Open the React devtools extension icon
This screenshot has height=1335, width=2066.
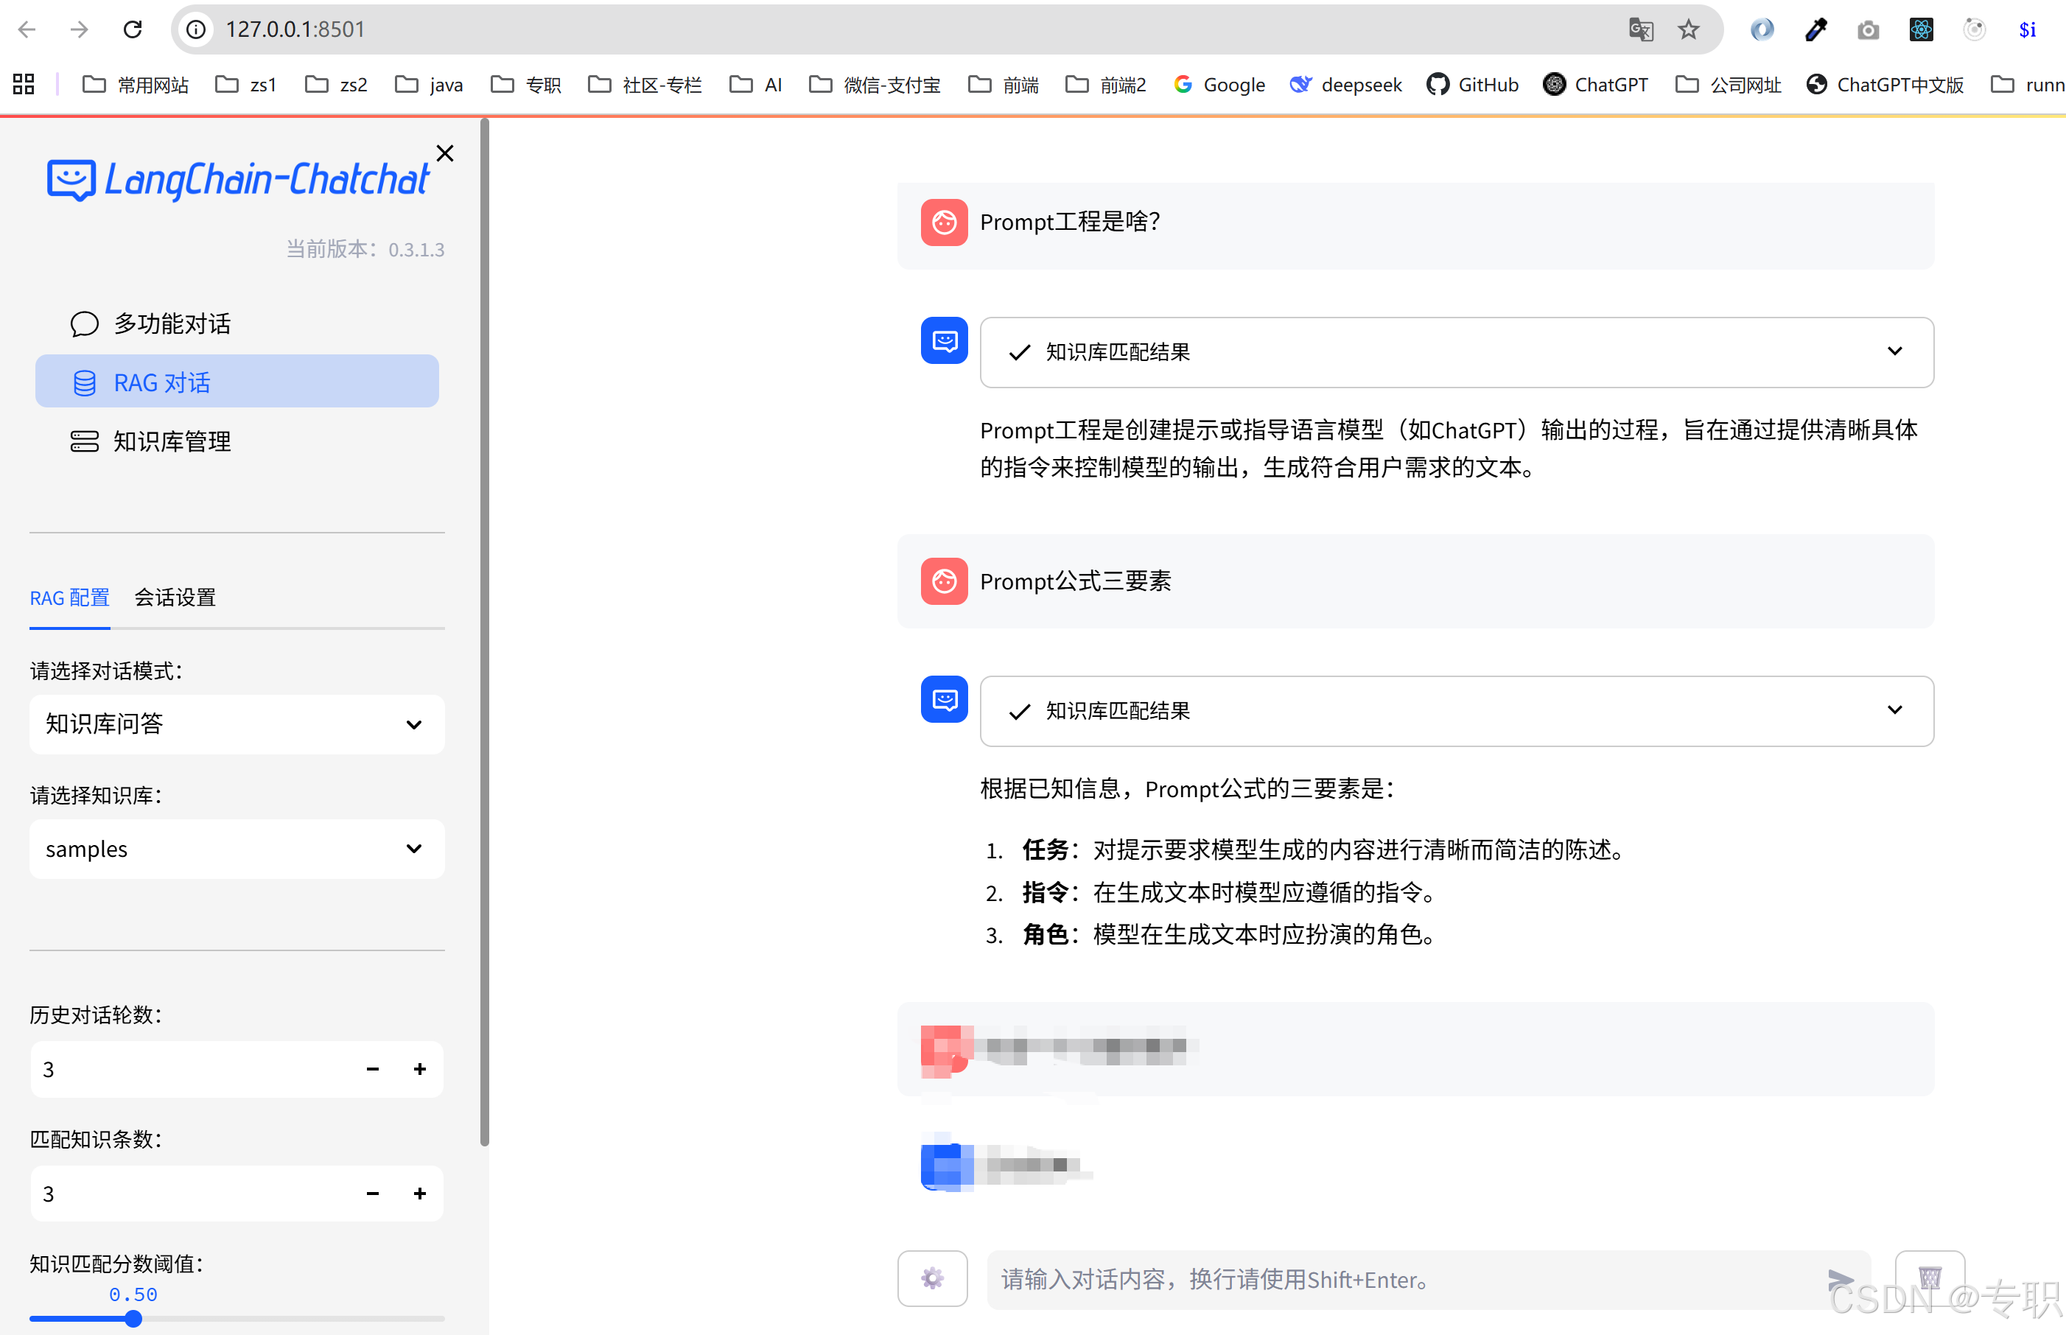[1921, 29]
